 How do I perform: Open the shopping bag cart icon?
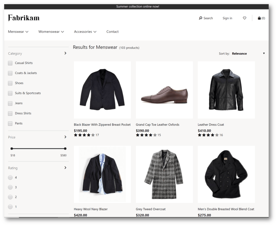tap(259, 18)
